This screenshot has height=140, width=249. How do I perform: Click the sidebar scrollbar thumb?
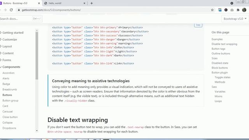[37, 56]
